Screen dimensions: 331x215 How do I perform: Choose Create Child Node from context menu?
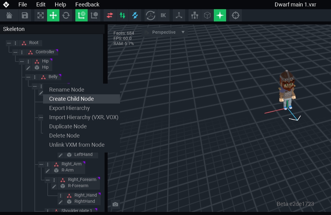pos(71,99)
